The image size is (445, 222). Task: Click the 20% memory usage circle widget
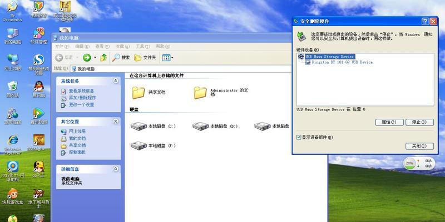click(x=409, y=163)
